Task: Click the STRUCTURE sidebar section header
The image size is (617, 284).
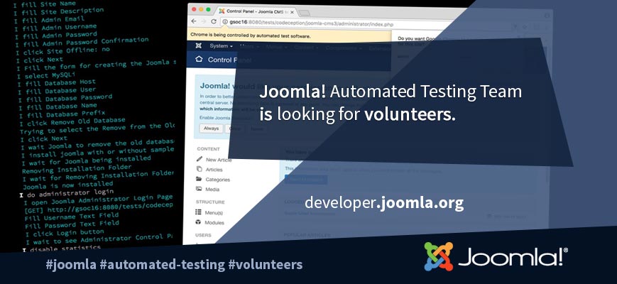Action: pyautogui.click(x=210, y=202)
